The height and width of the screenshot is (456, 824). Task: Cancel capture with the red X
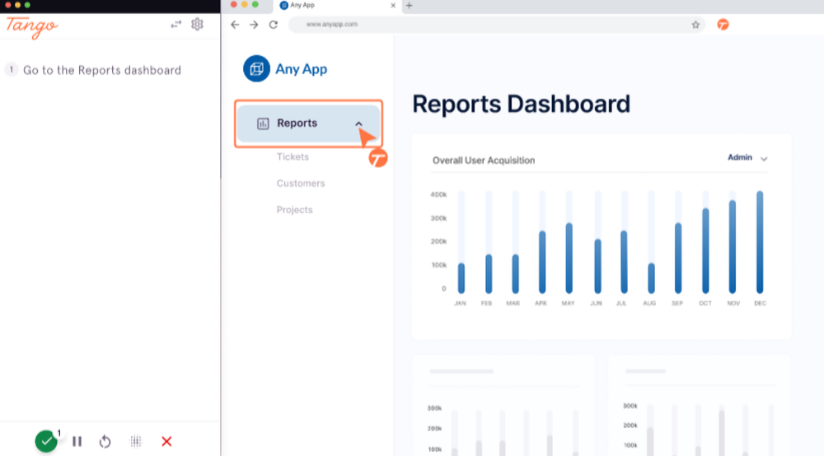pos(166,442)
